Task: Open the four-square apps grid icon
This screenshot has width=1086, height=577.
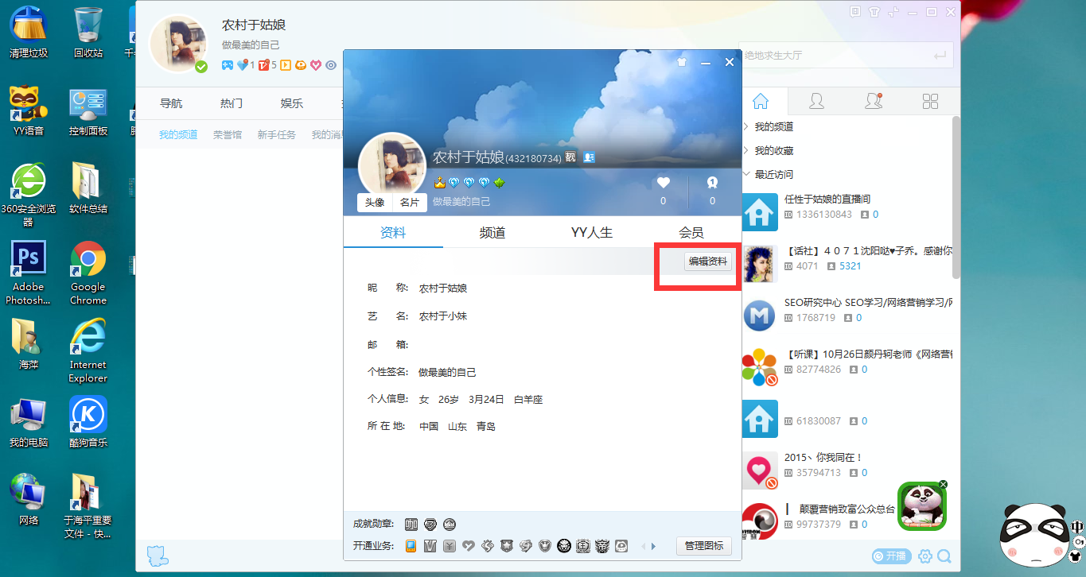Action: 930,101
